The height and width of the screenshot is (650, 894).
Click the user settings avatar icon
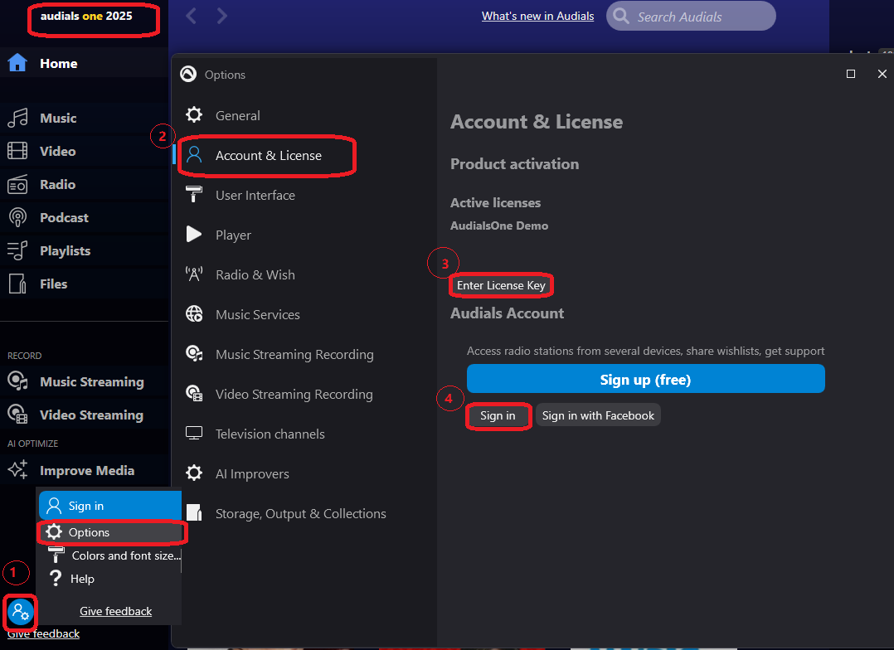click(21, 613)
